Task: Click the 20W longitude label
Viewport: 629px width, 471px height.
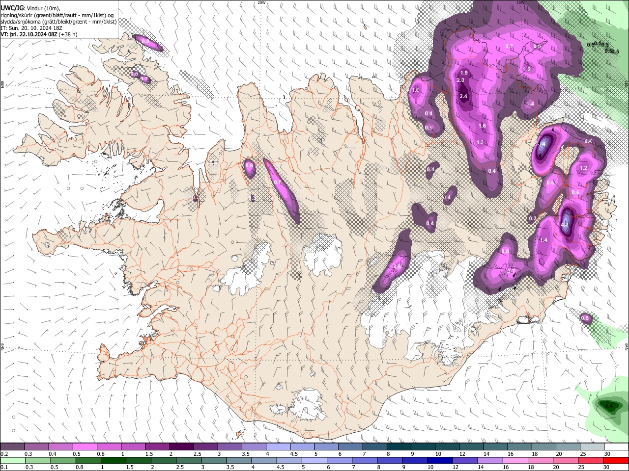Action: [261, 2]
